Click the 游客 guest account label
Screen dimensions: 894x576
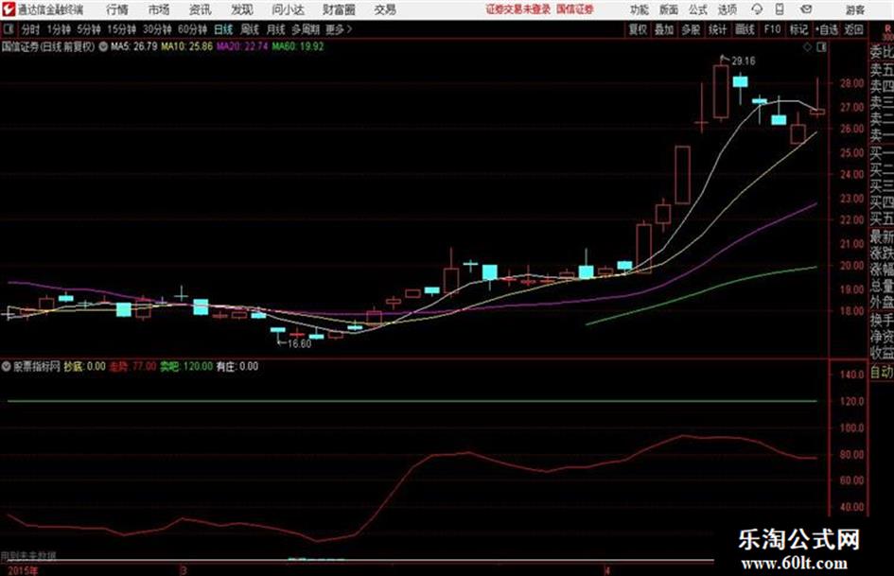tap(855, 9)
